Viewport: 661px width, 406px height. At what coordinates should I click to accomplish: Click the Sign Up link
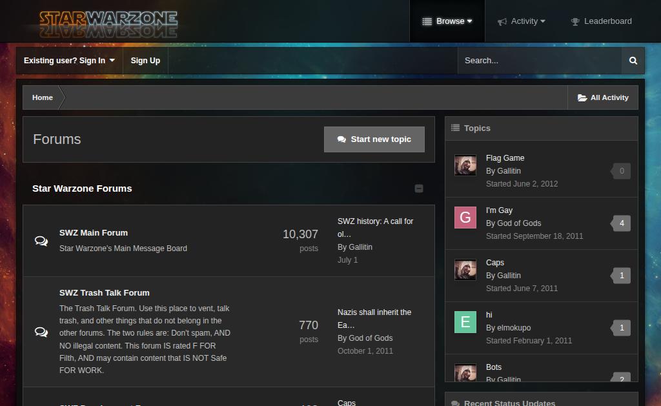145,61
